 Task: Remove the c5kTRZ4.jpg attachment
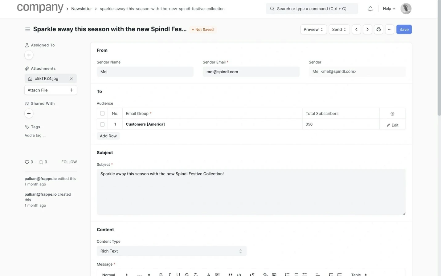point(71,79)
